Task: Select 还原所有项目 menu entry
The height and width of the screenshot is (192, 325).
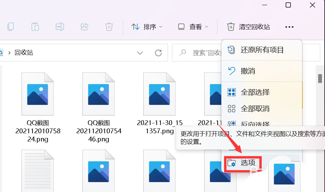Action: coord(262,50)
